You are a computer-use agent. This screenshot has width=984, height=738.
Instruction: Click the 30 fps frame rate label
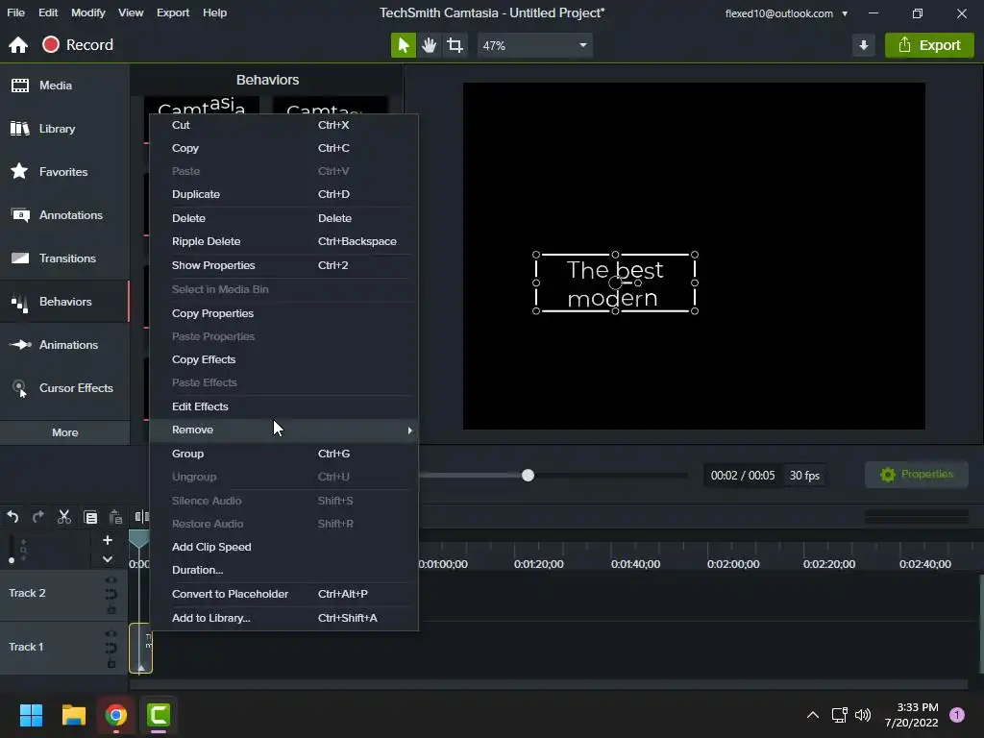tap(804, 476)
